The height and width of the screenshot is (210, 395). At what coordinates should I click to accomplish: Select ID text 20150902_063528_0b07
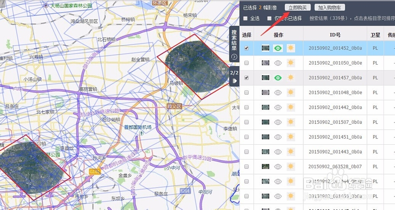[335, 167]
